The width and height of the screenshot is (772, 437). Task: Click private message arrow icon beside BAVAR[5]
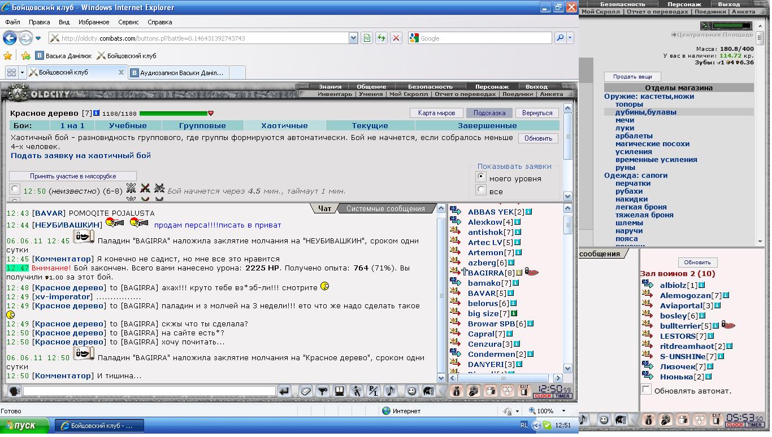click(x=456, y=293)
